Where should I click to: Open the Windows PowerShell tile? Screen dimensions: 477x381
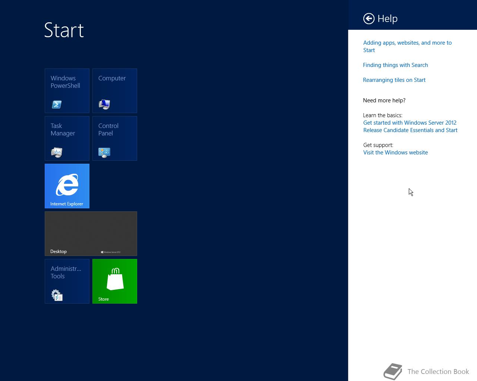pyautogui.click(x=67, y=91)
